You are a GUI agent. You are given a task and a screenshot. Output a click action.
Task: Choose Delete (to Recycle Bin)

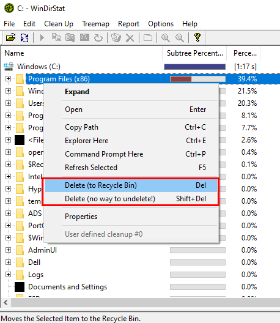131,185
